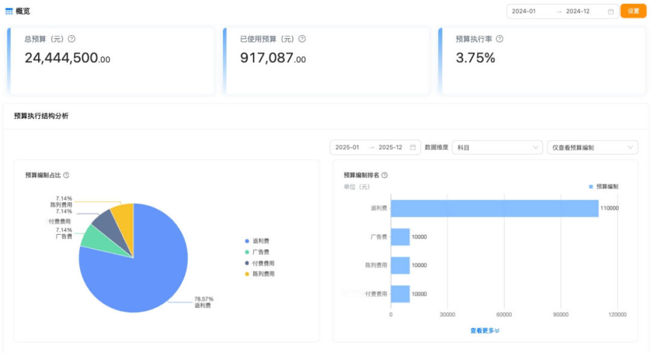Click 查看更多 link below the bar chart

coord(485,331)
